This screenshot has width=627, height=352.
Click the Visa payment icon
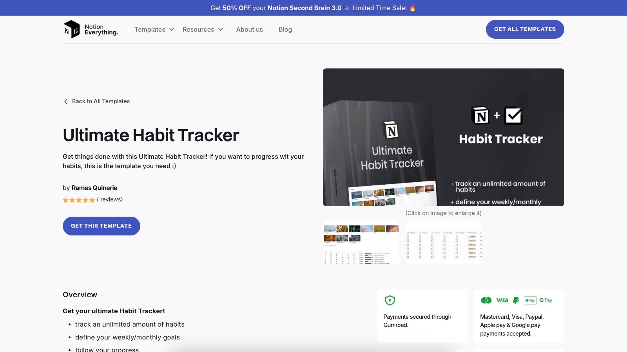point(502,300)
